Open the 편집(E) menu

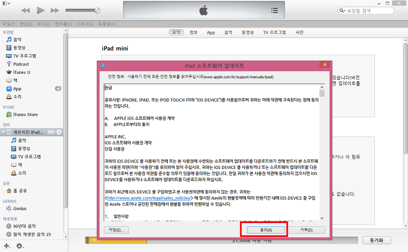click(x=26, y=24)
